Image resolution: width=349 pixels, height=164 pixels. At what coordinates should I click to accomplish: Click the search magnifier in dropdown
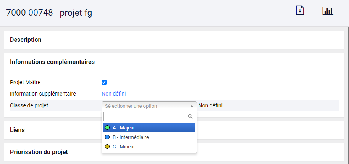coord(190,116)
